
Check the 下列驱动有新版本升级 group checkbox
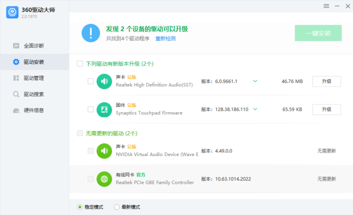tap(80, 64)
